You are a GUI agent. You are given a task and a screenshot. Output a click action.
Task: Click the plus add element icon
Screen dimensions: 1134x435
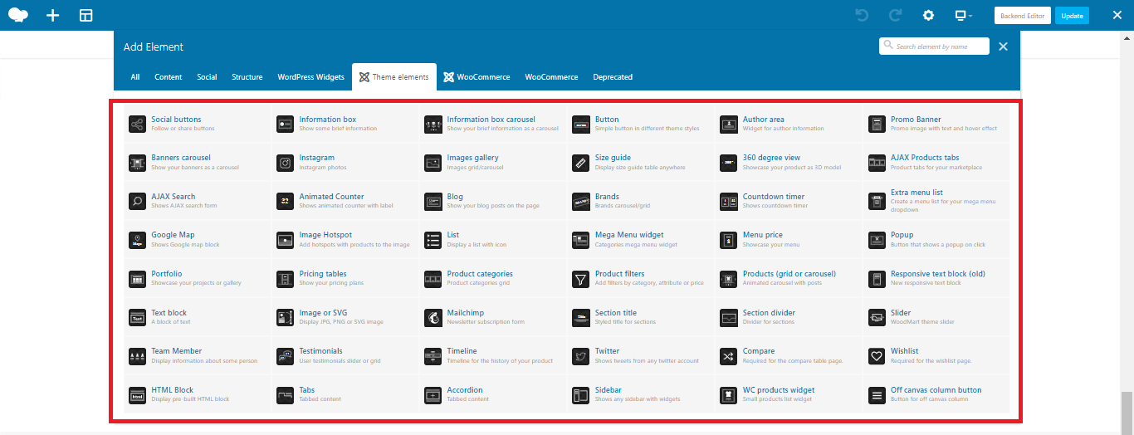(52, 15)
